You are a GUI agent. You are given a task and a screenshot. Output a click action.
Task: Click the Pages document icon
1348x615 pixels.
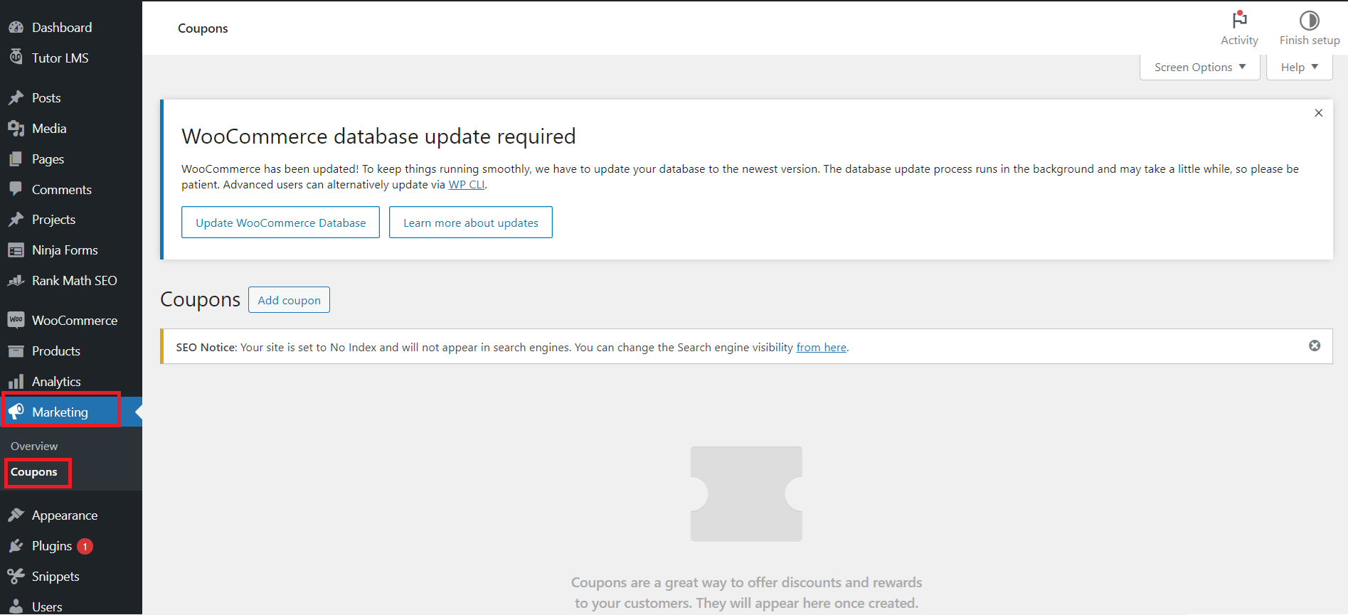[16, 159]
